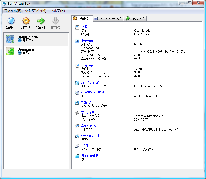Image resolution: width=206 pixels, height=179 pixels.
Task: Click the 512 MB memory value
Action: pos(139,44)
